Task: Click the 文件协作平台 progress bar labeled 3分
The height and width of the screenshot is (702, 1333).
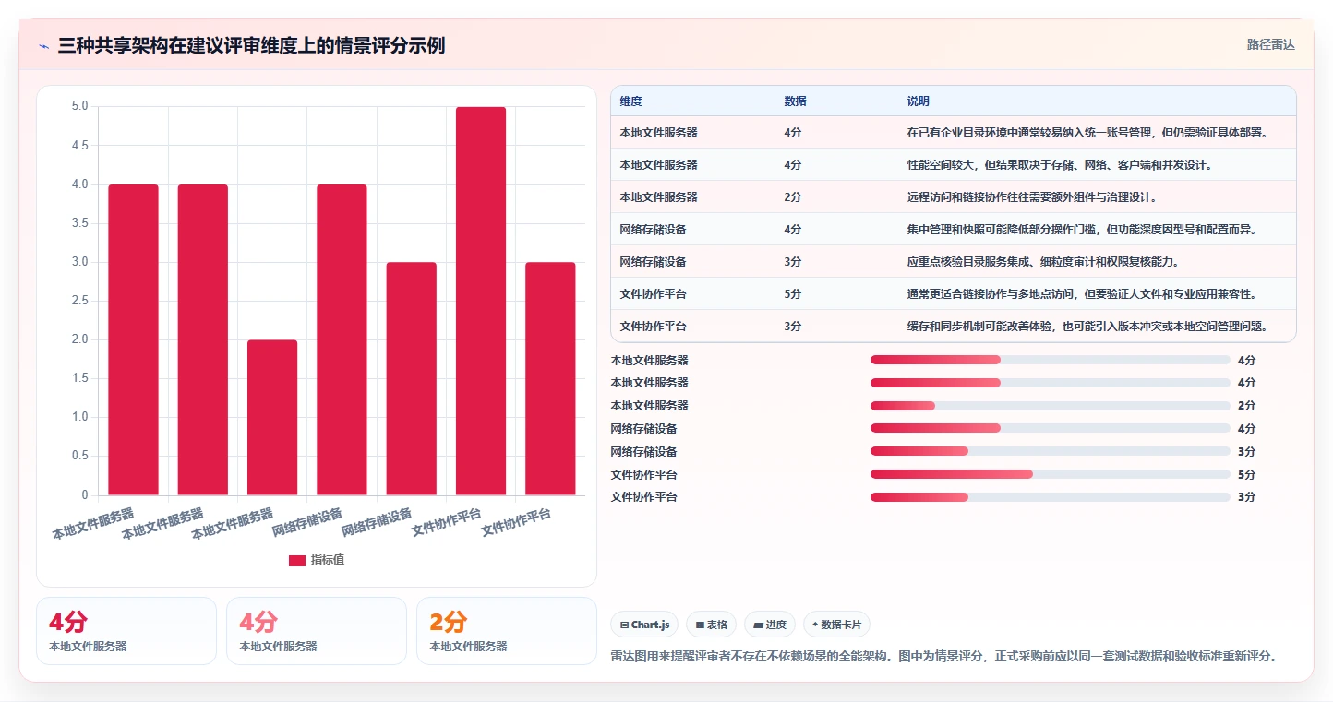Action: pos(1051,497)
